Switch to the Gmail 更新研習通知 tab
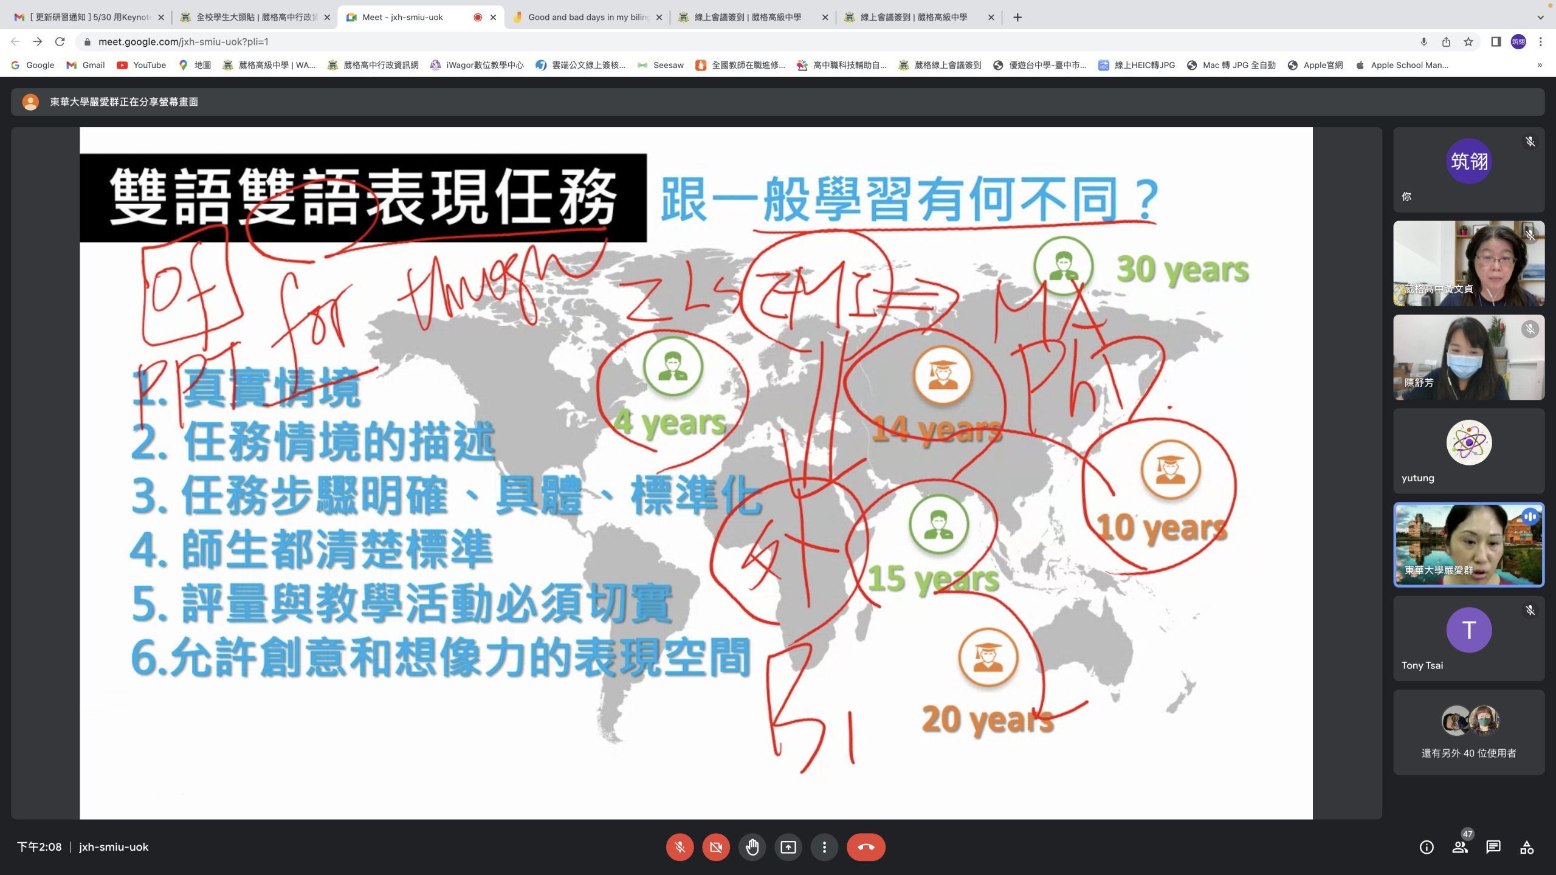Image resolution: width=1556 pixels, height=875 pixels. pyautogui.click(x=88, y=17)
